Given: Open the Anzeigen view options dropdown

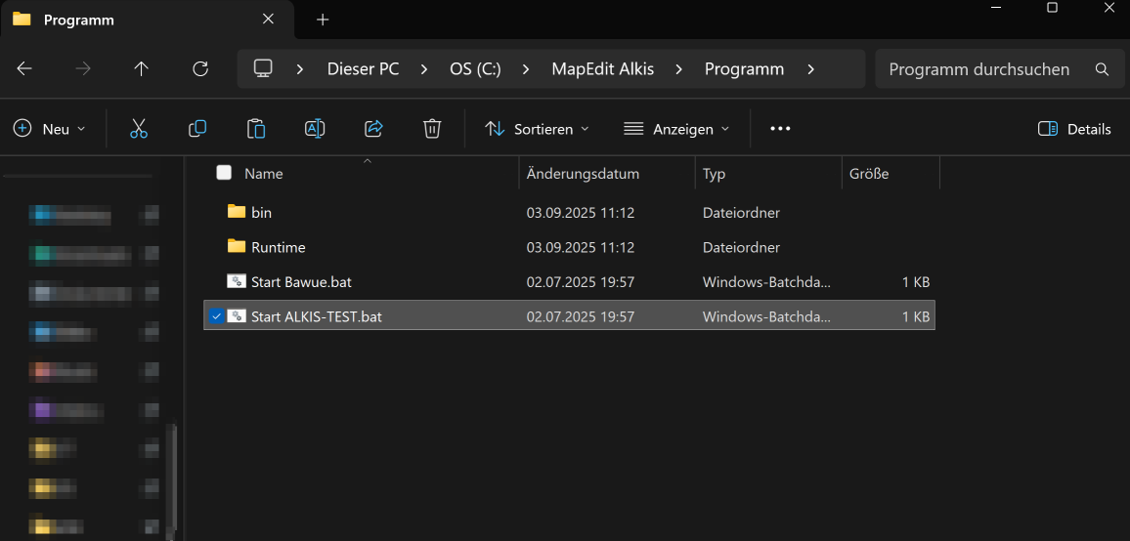Looking at the screenshot, I should pyautogui.click(x=676, y=129).
